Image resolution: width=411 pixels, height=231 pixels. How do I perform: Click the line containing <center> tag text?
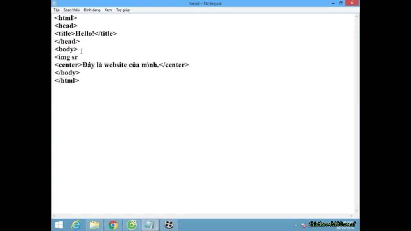pos(122,65)
